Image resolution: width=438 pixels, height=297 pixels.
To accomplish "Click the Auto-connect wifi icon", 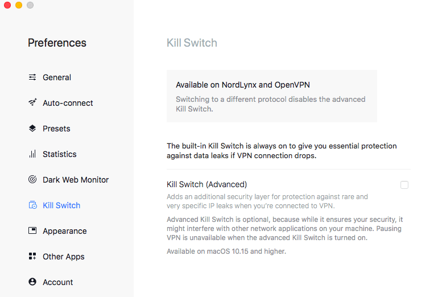I will point(32,103).
